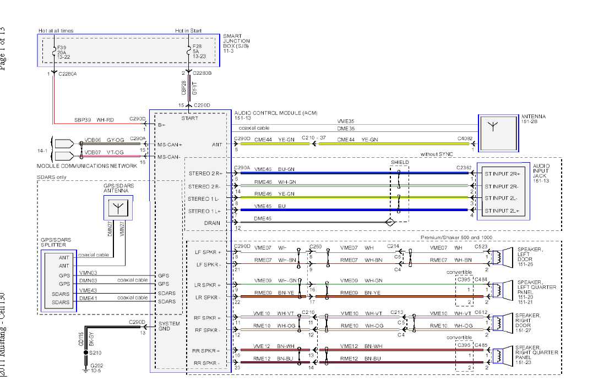593x392 pixels.
Task: Click the 'GD115' ground wire label
Action: click(80, 339)
